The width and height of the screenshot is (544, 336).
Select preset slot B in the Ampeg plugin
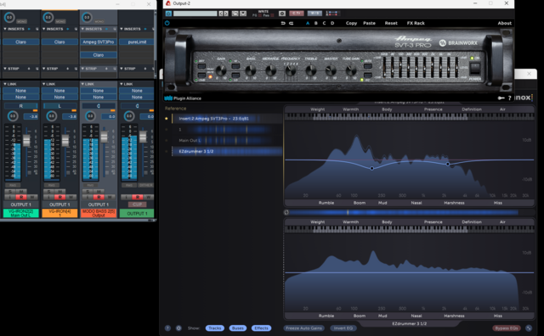click(x=315, y=23)
